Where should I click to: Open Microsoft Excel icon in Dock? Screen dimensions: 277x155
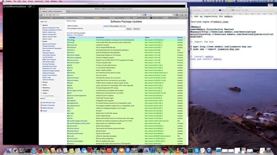click(x=171, y=151)
